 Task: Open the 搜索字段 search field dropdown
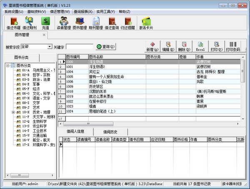(50, 47)
